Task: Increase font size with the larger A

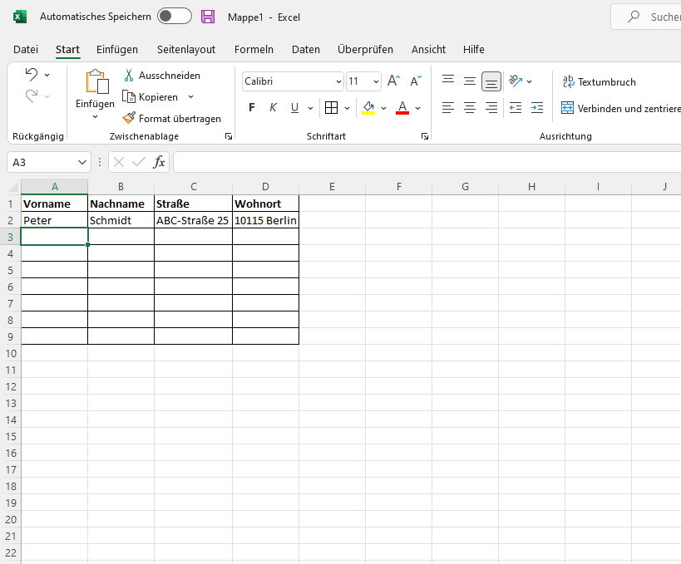Action: (x=393, y=81)
